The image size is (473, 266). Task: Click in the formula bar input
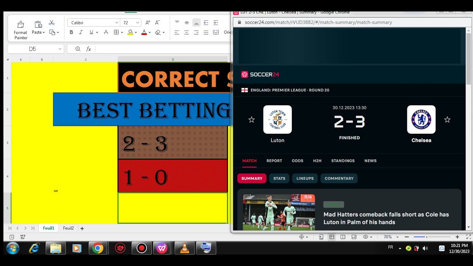click(163, 49)
